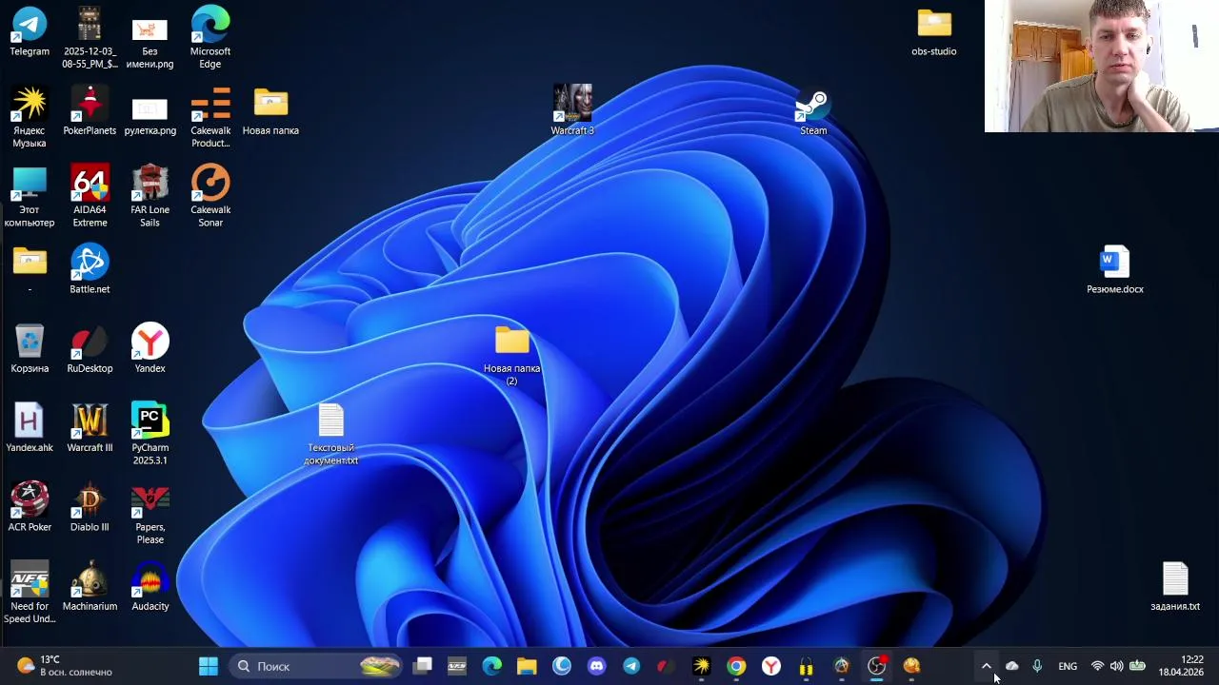Select the Корзина recycle bin
Screen dimensions: 1219x685
coord(30,349)
